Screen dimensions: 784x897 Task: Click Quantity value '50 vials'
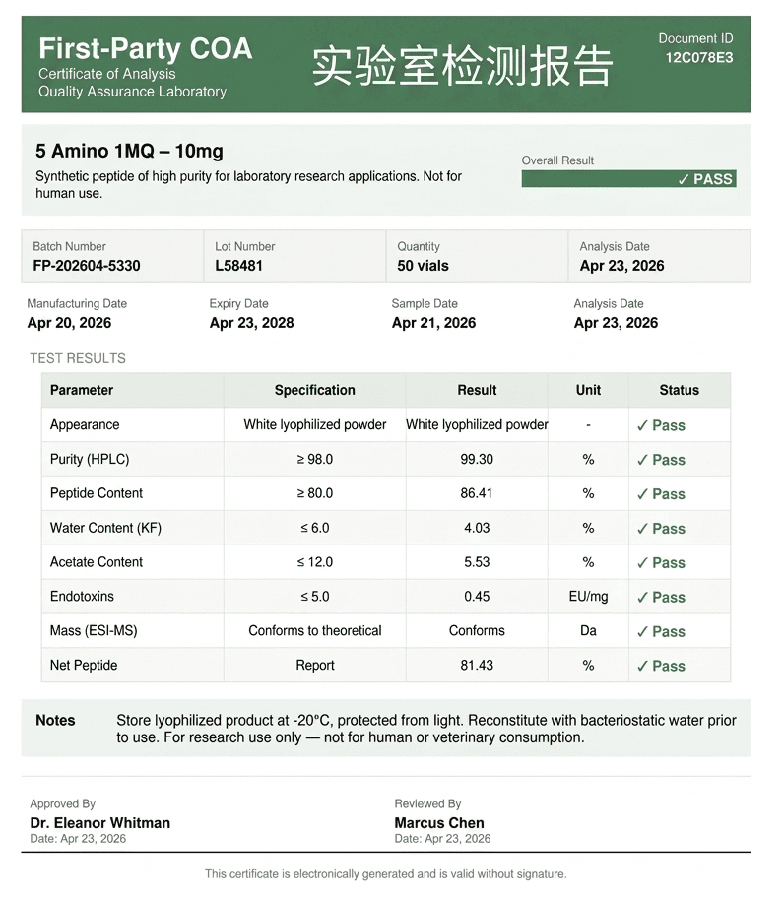(423, 266)
